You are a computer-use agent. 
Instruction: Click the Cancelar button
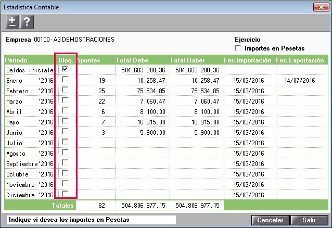pos(270,220)
